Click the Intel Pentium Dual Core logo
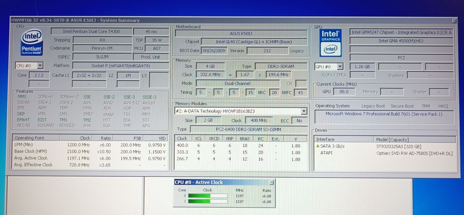464x215 pixels. point(31,43)
